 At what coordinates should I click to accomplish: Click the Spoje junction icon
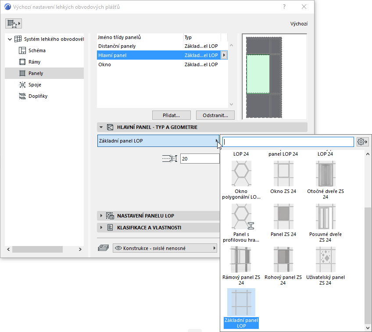click(22, 85)
